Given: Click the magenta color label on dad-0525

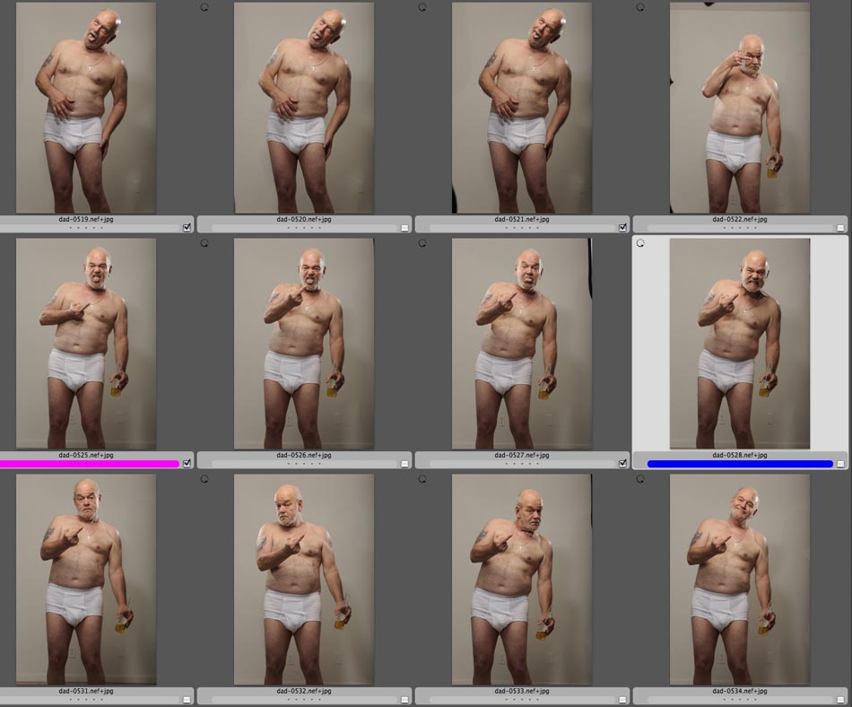Looking at the screenshot, I should (90, 464).
